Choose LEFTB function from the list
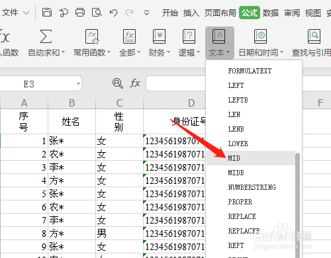 (x=238, y=100)
